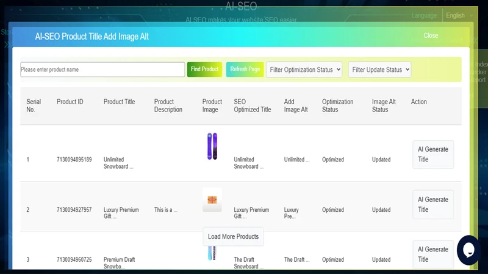The image size is (488, 274).
Task: Click the Product Title column header
Action: pyautogui.click(x=119, y=102)
